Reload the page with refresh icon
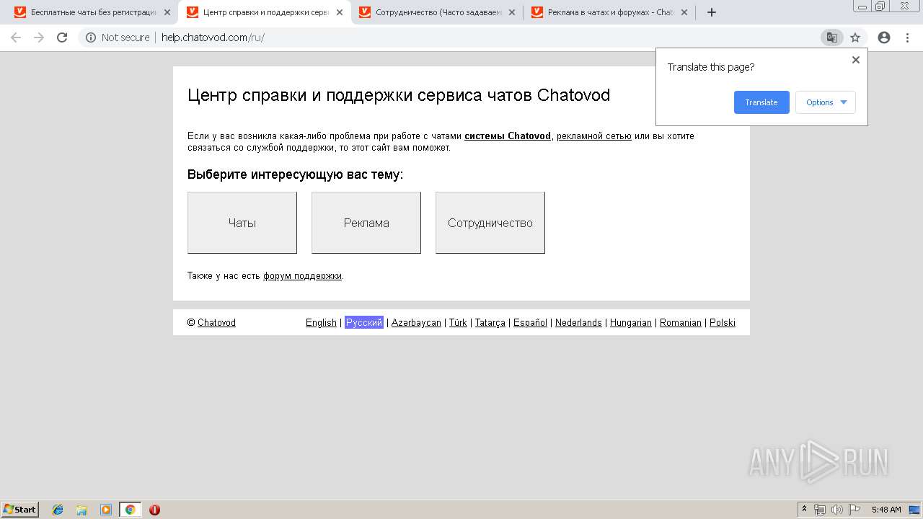 click(62, 37)
